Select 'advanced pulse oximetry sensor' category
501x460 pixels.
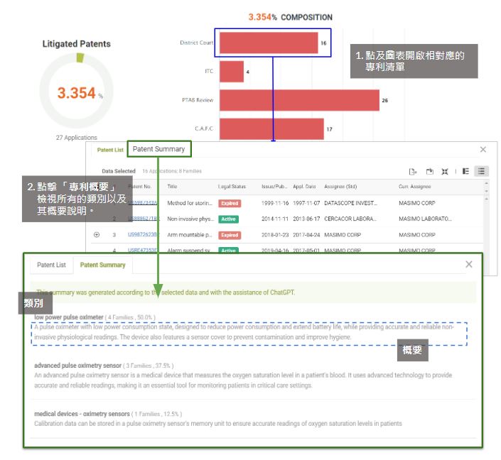(x=77, y=365)
